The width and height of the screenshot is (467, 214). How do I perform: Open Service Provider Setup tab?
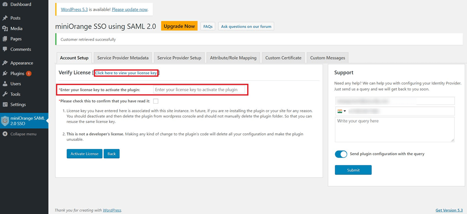[179, 58]
